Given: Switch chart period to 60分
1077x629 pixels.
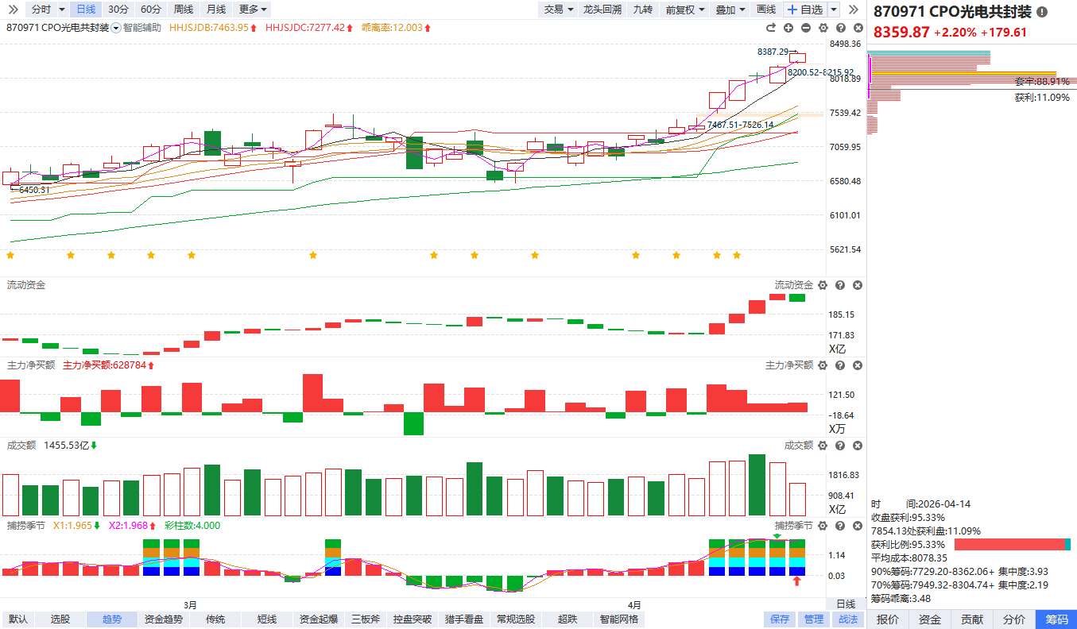Looking at the screenshot, I should click(x=150, y=10).
